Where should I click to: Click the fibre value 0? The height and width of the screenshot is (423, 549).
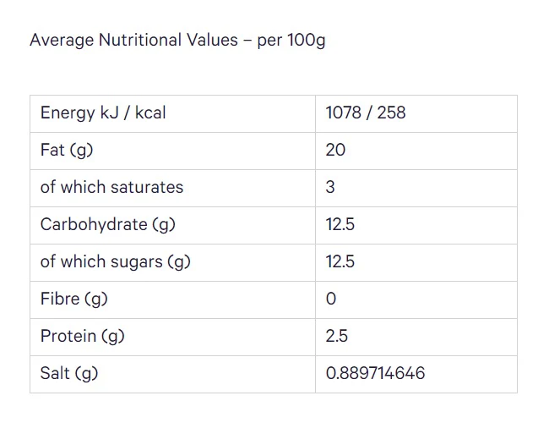(x=331, y=299)
